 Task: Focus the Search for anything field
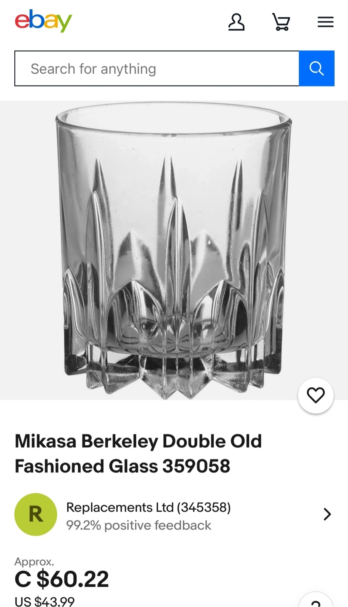pyautogui.click(x=157, y=68)
